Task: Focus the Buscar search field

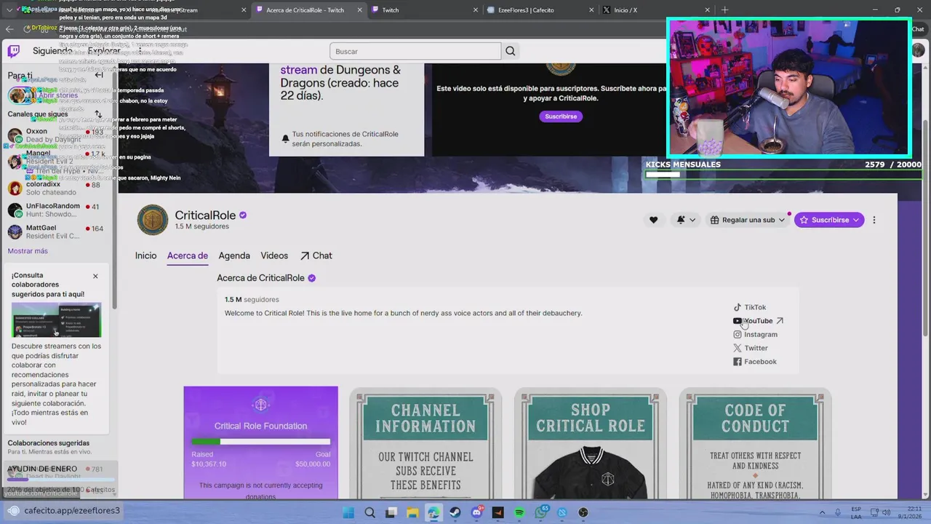Action: pos(415,51)
